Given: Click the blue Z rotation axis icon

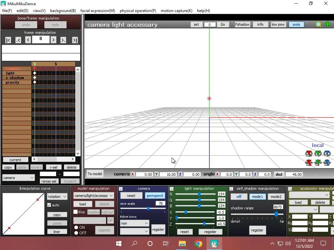Looking at the screenshot, I should (x=327, y=153).
